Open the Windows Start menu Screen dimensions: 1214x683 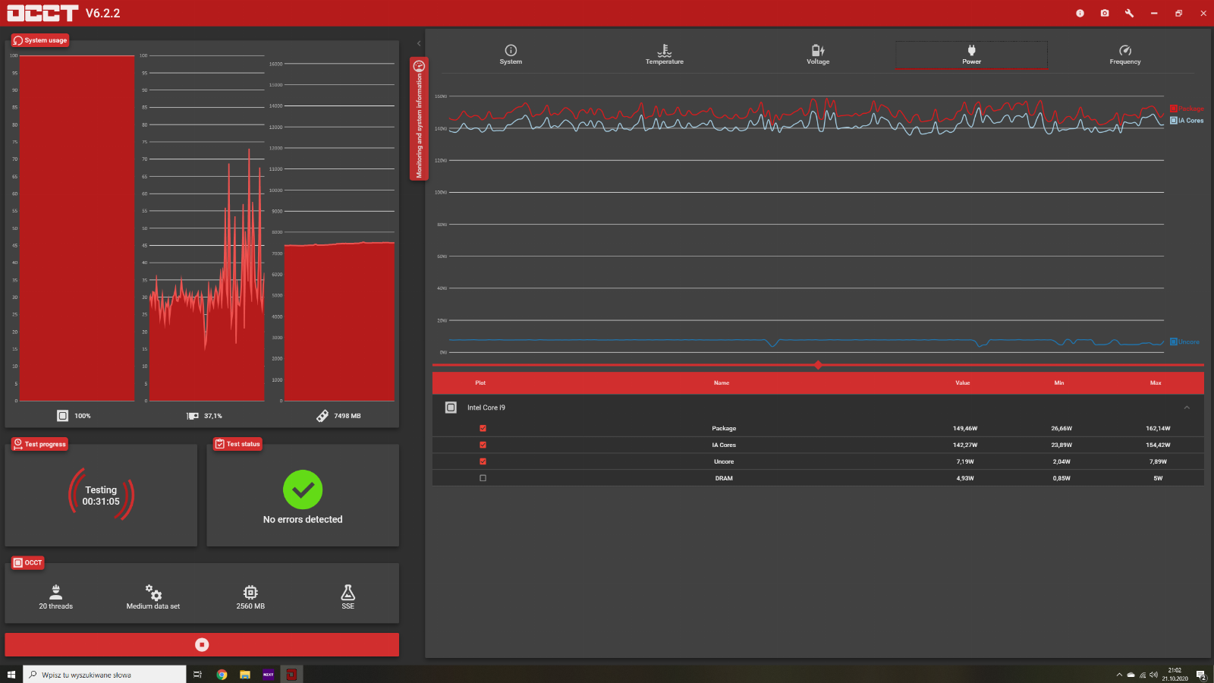[11, 675]
